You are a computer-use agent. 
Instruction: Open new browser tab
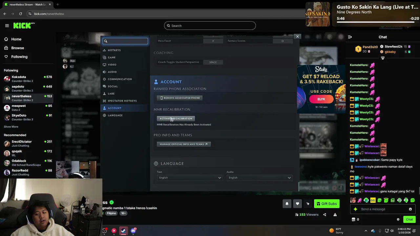tap(57, 5)
